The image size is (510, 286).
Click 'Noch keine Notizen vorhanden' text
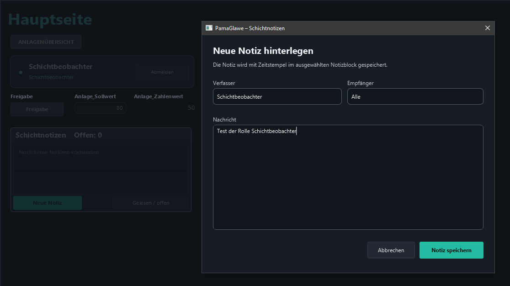pos(58,152)
